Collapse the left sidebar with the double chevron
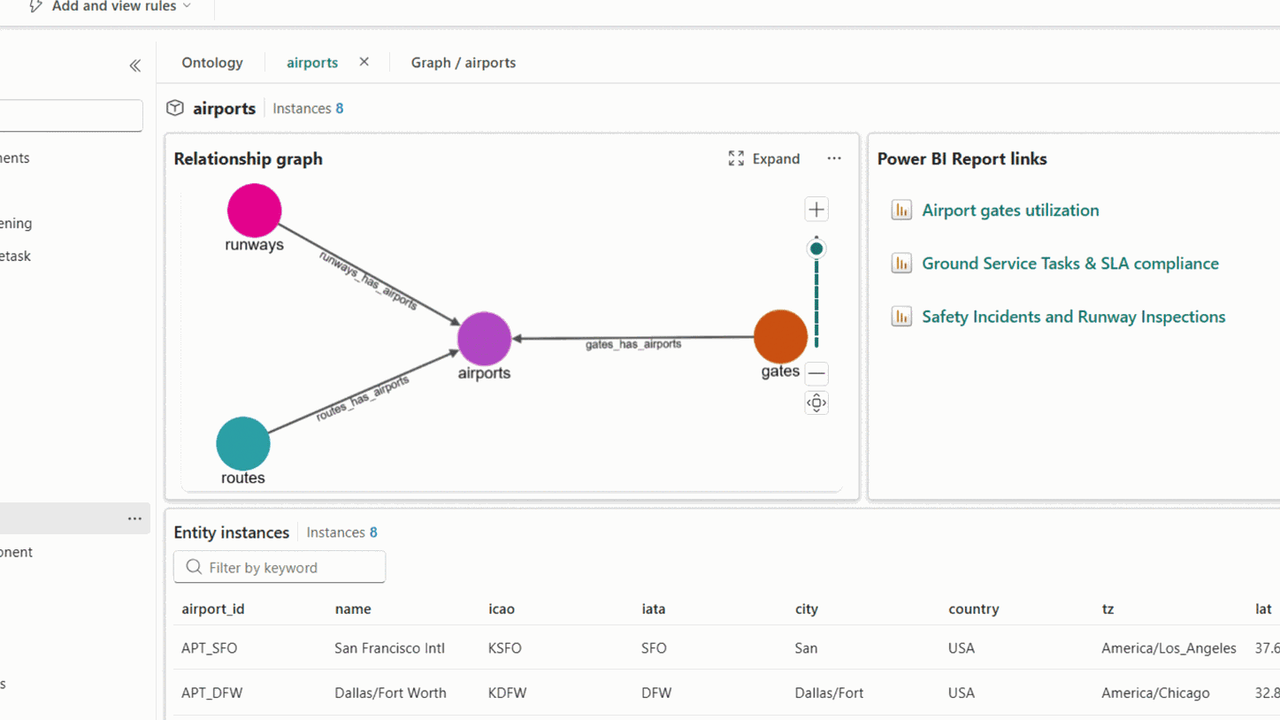 pos(134,65)
